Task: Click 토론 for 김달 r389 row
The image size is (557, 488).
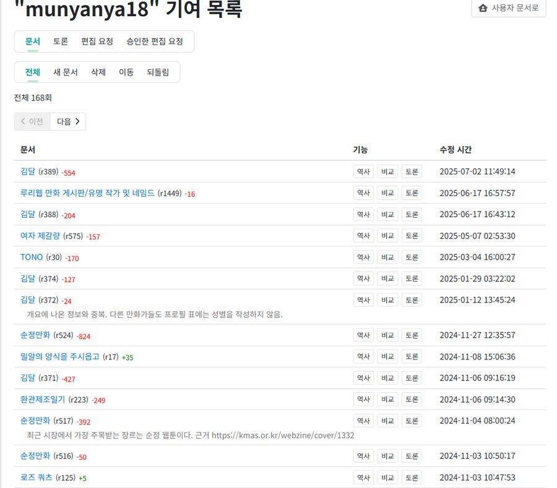Action: click(412, 172)
